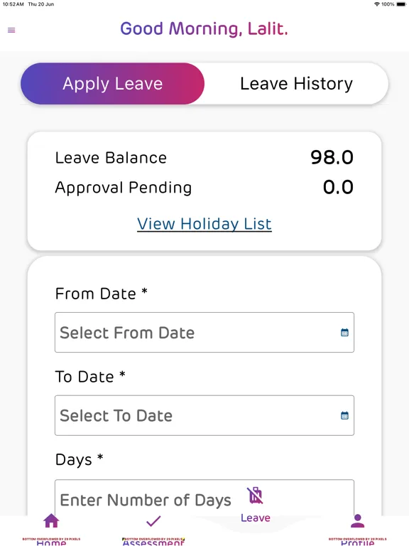Tap the Good Morning, Lalit heading

[x=204, y=29]
